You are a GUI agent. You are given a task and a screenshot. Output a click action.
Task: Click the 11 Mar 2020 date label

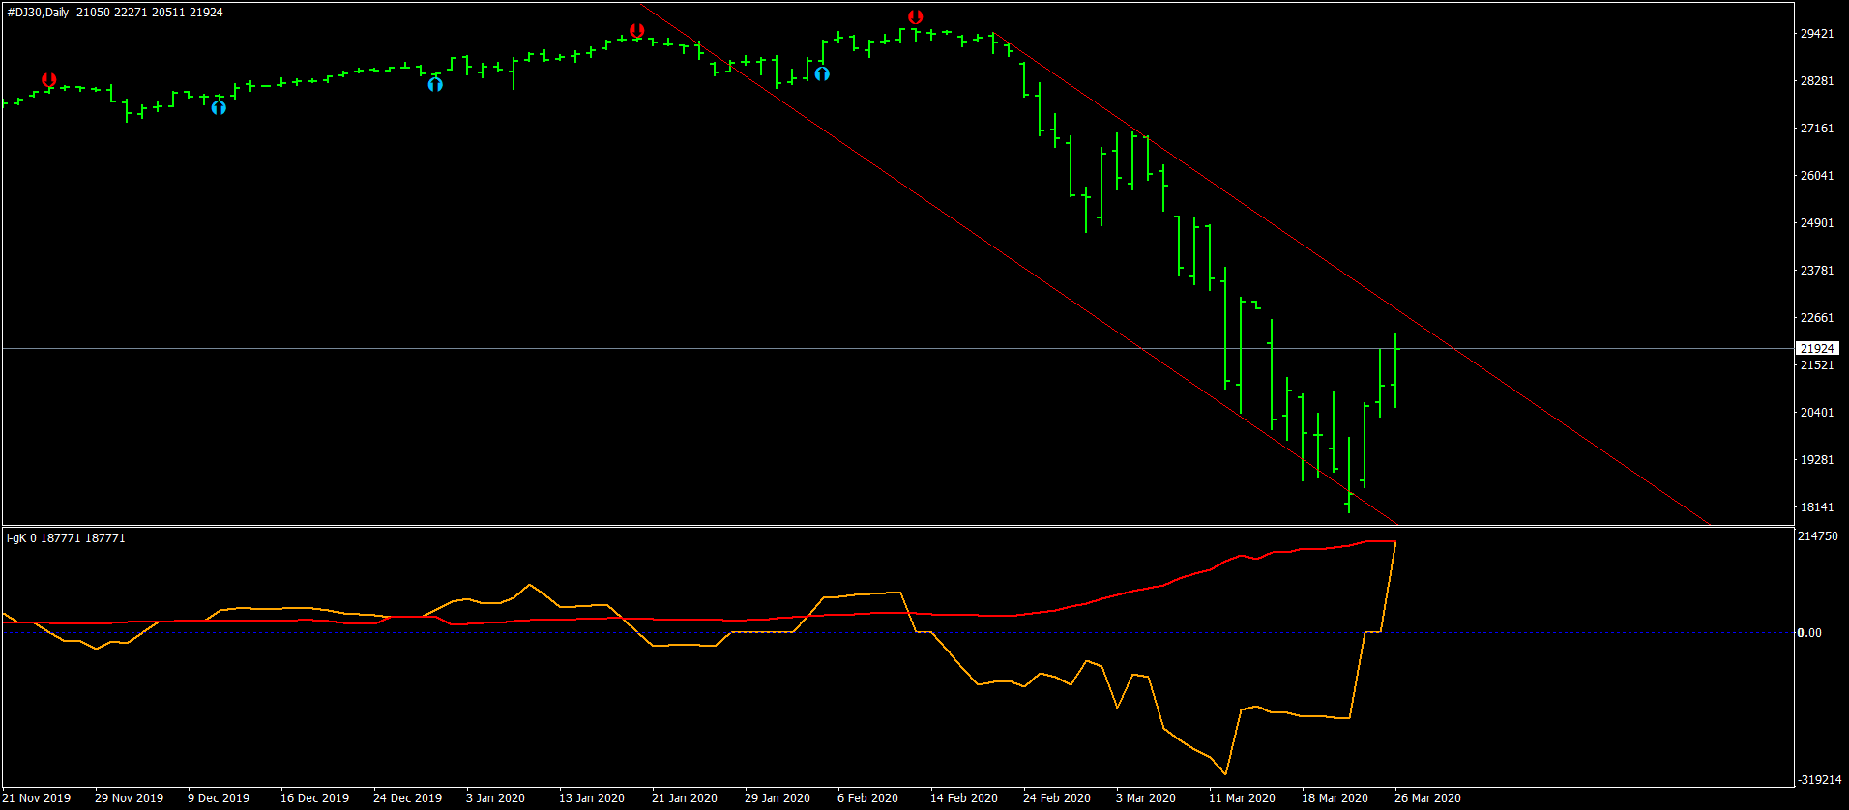(x=1242, y=798)
